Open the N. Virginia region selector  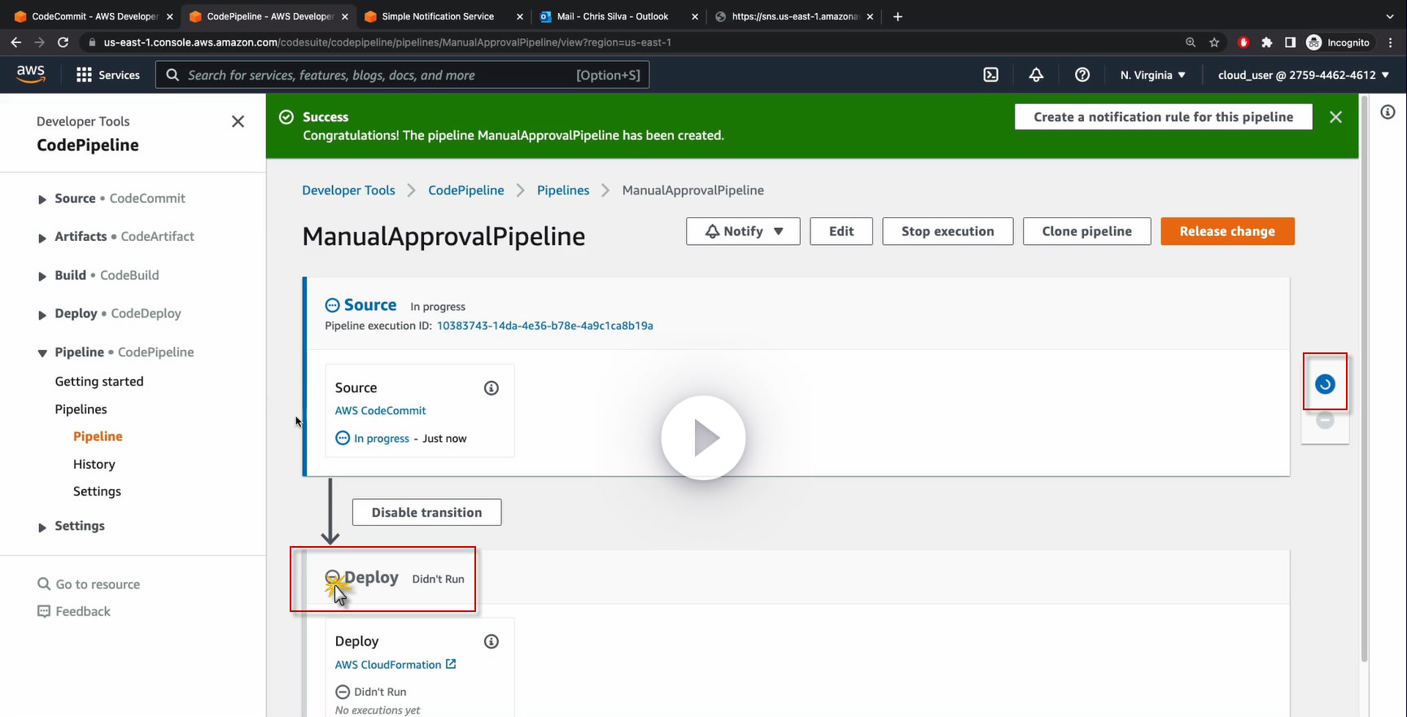coord(1151,75)
